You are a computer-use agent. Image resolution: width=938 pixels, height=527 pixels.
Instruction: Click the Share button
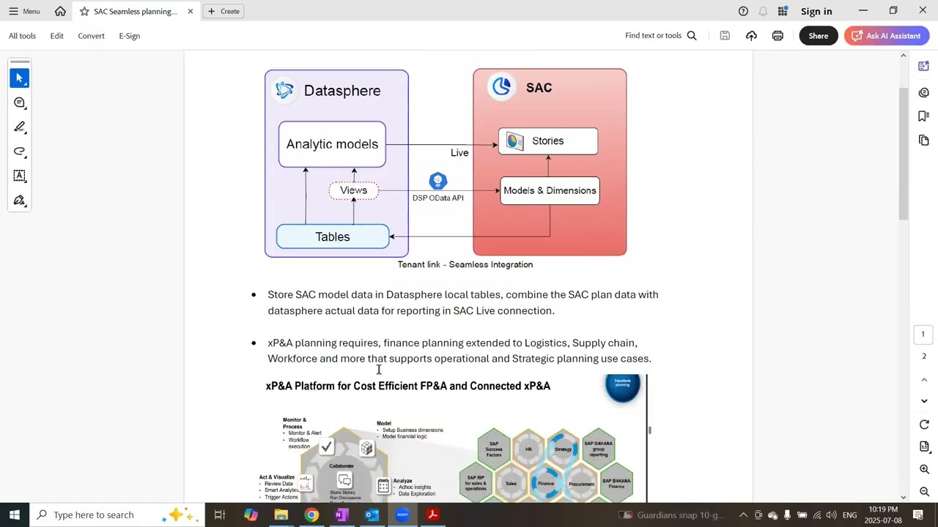click(x=819, y=36)
